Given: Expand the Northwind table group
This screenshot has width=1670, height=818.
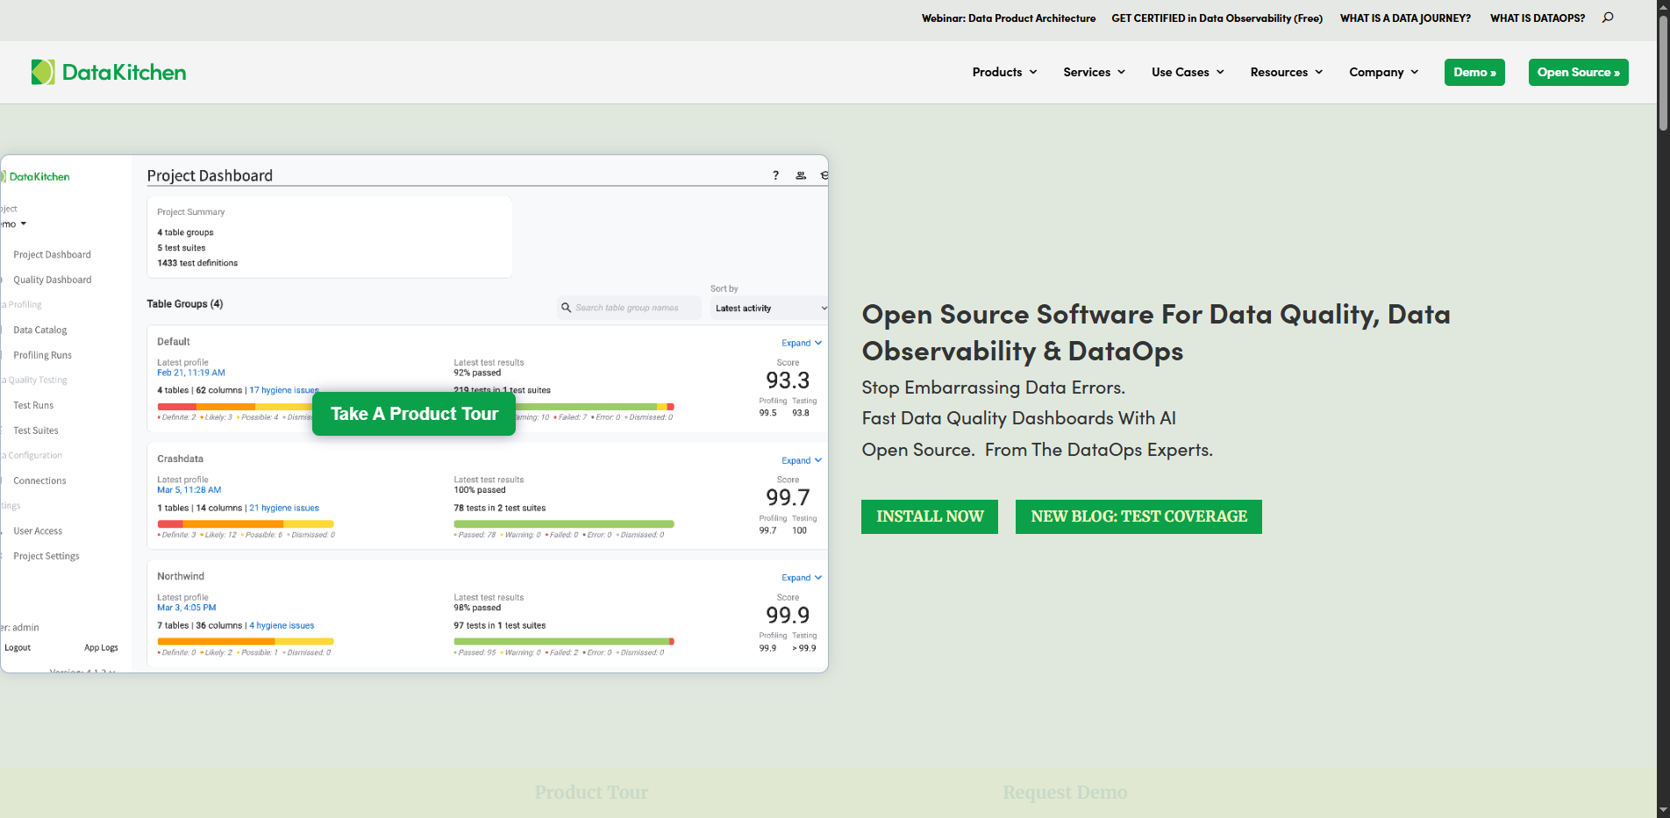Looking at the screenshot, I should 802,578.
